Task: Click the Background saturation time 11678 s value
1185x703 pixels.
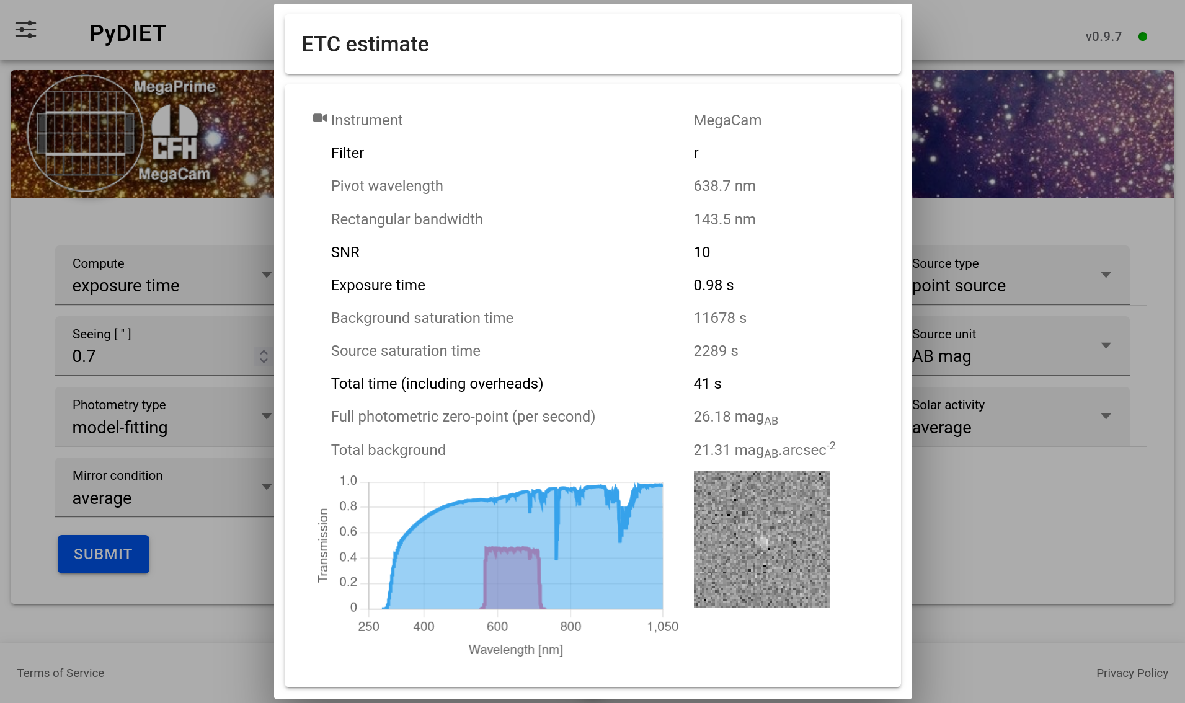Action: [x=719, y=318]
